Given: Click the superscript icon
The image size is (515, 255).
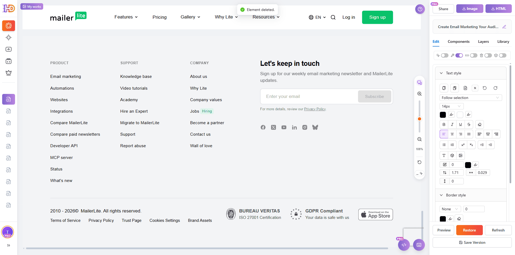Looking at the screenshot, I should point(463,145).
